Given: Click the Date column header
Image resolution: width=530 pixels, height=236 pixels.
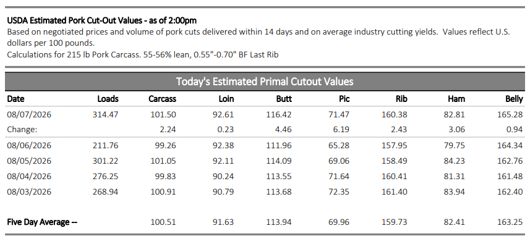Looking at the screenshot, I should click(x=15, y=99).
